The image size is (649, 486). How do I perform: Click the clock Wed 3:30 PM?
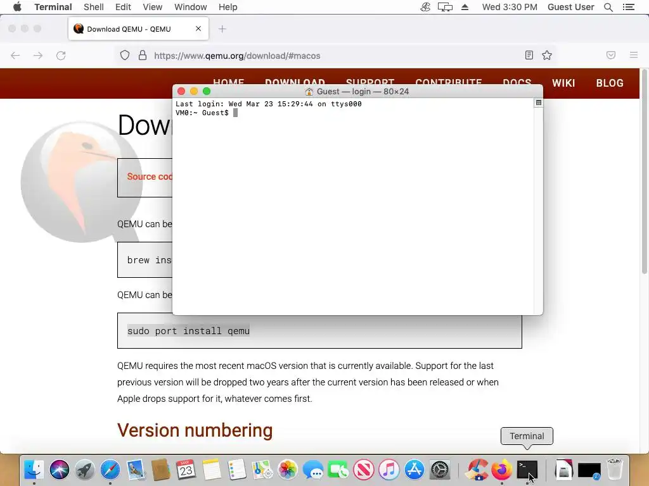(x=510, y=7)
